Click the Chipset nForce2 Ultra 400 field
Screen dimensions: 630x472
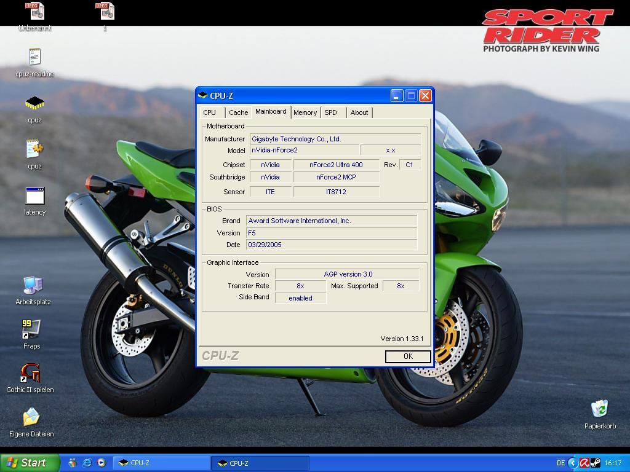click(337, 165)
